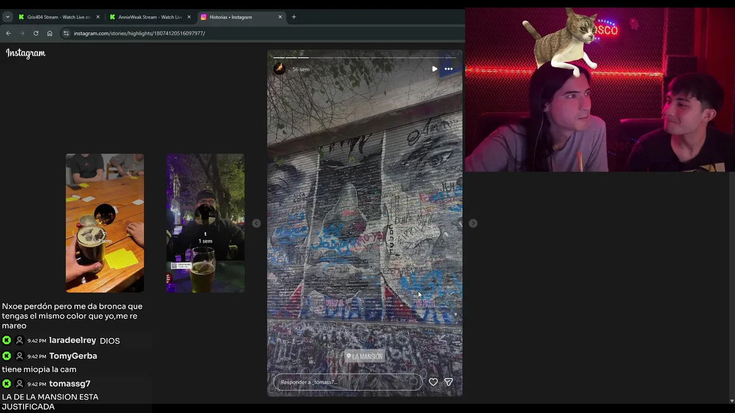Like the story with heart icon

click(x=434, y=382)
